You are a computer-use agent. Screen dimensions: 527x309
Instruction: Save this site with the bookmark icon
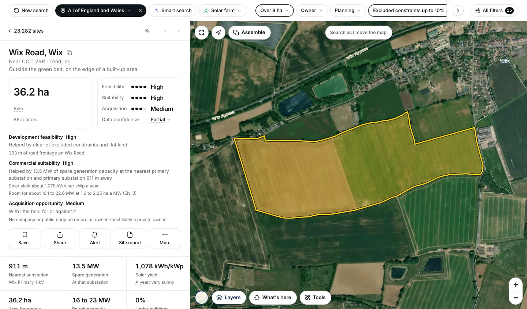(x=25, y=239)
